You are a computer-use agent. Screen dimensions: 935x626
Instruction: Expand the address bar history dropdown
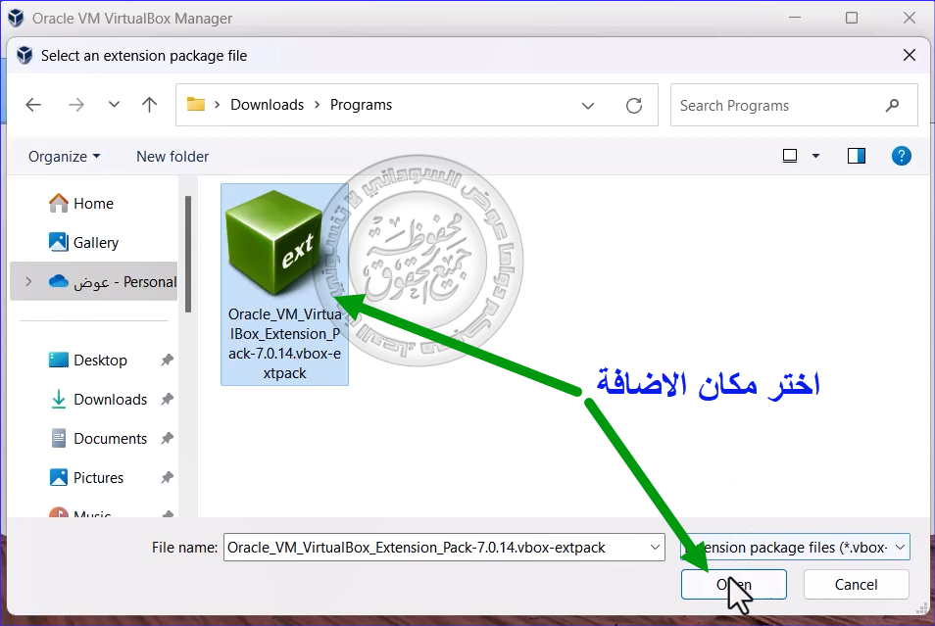click(588, 105)
